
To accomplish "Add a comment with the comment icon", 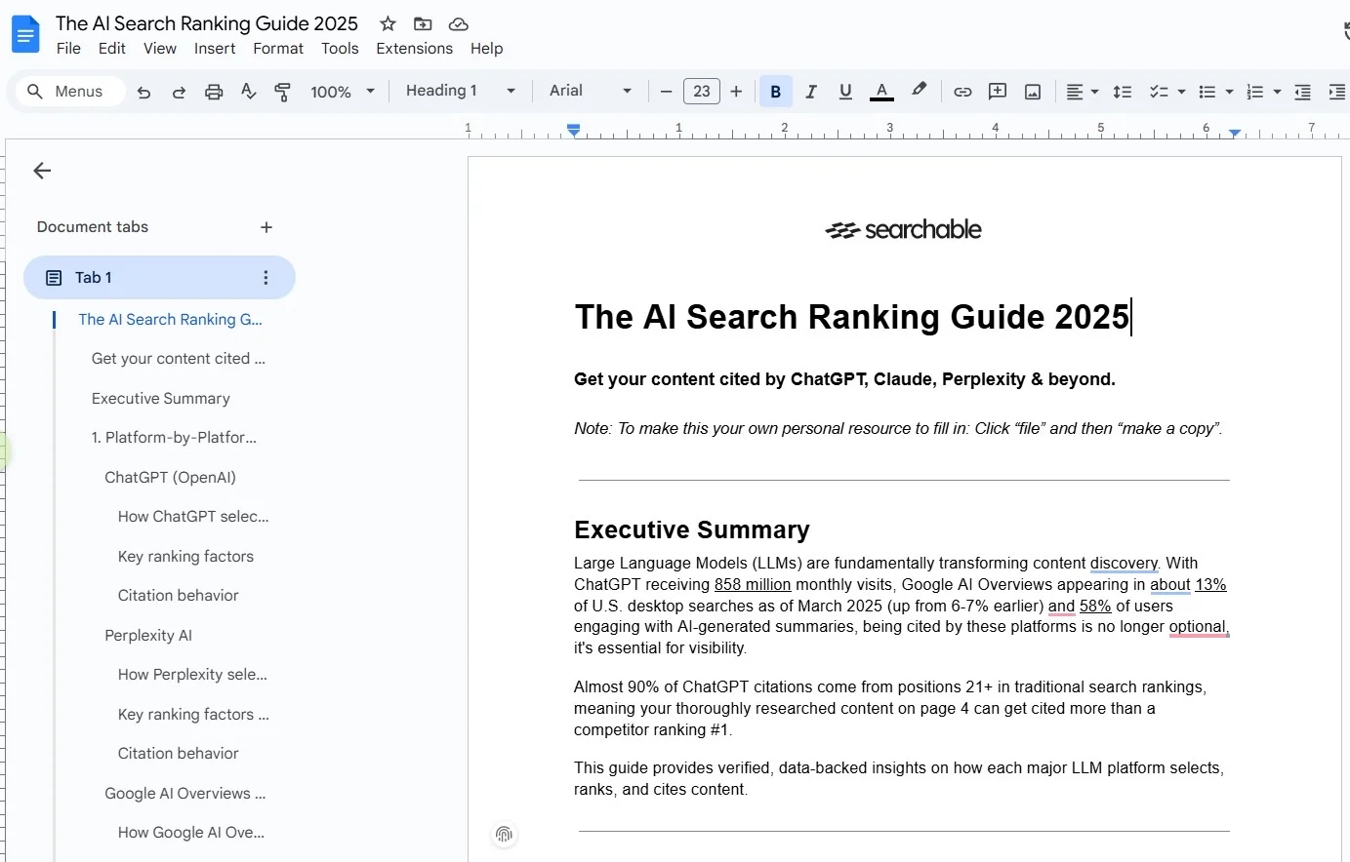I will [997, 91].
